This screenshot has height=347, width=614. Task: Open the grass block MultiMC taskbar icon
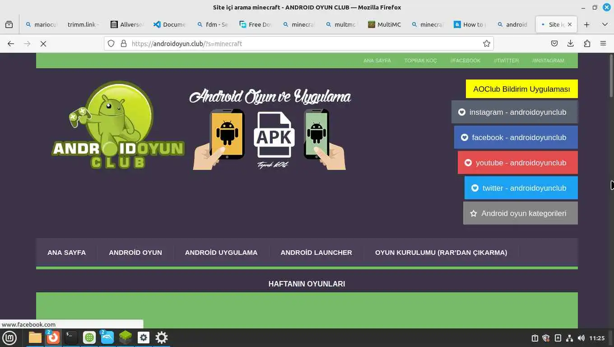tap(125, 338)
